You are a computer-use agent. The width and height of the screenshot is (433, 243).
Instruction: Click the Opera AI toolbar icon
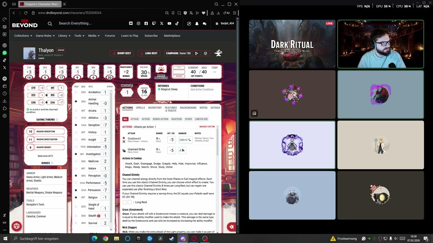[227, 13]
